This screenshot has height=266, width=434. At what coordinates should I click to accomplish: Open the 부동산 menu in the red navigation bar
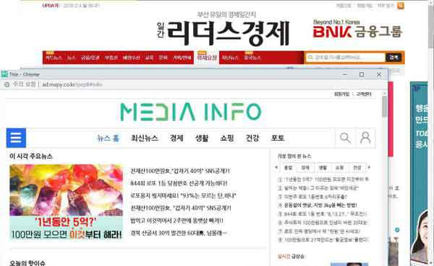(111, 58)
